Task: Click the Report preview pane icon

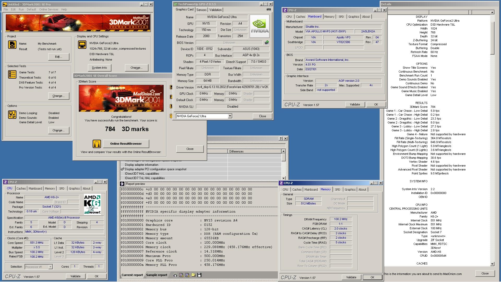Action: pos(123,184)
